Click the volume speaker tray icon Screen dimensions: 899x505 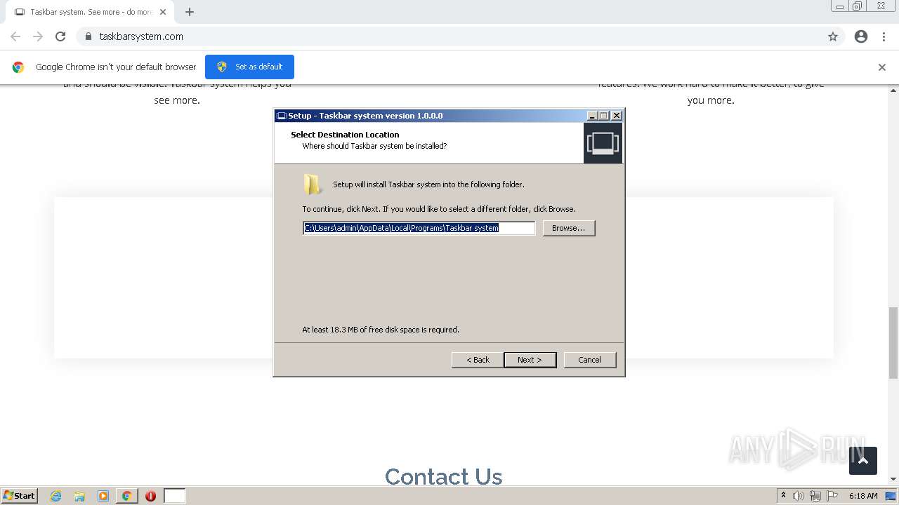click(799, 496)
